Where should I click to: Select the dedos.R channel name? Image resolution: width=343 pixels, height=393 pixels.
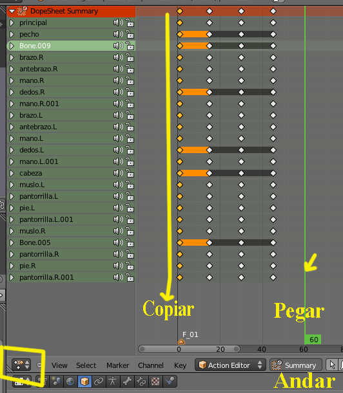(32, 92)
